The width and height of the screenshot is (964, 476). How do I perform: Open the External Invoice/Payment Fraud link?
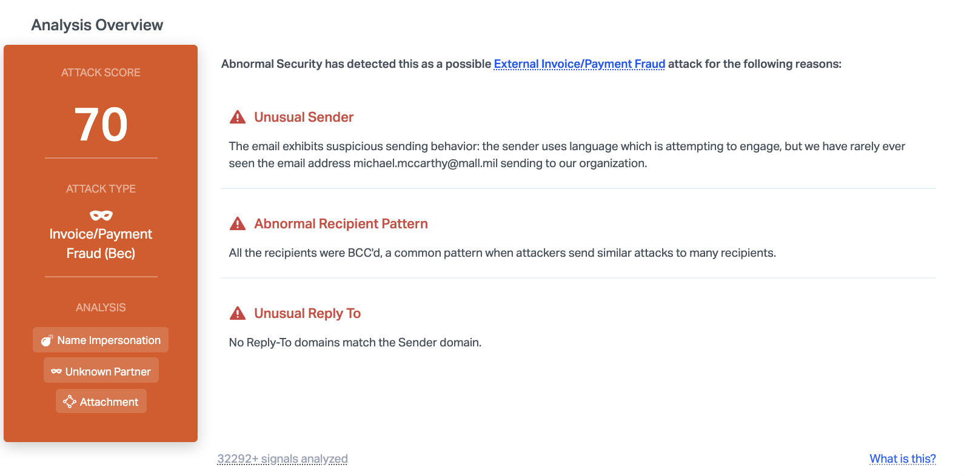(x=579, y=64)
